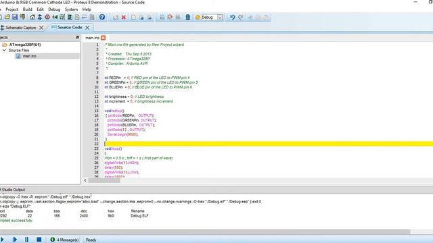Open the Edit menu

coord(40,9)
